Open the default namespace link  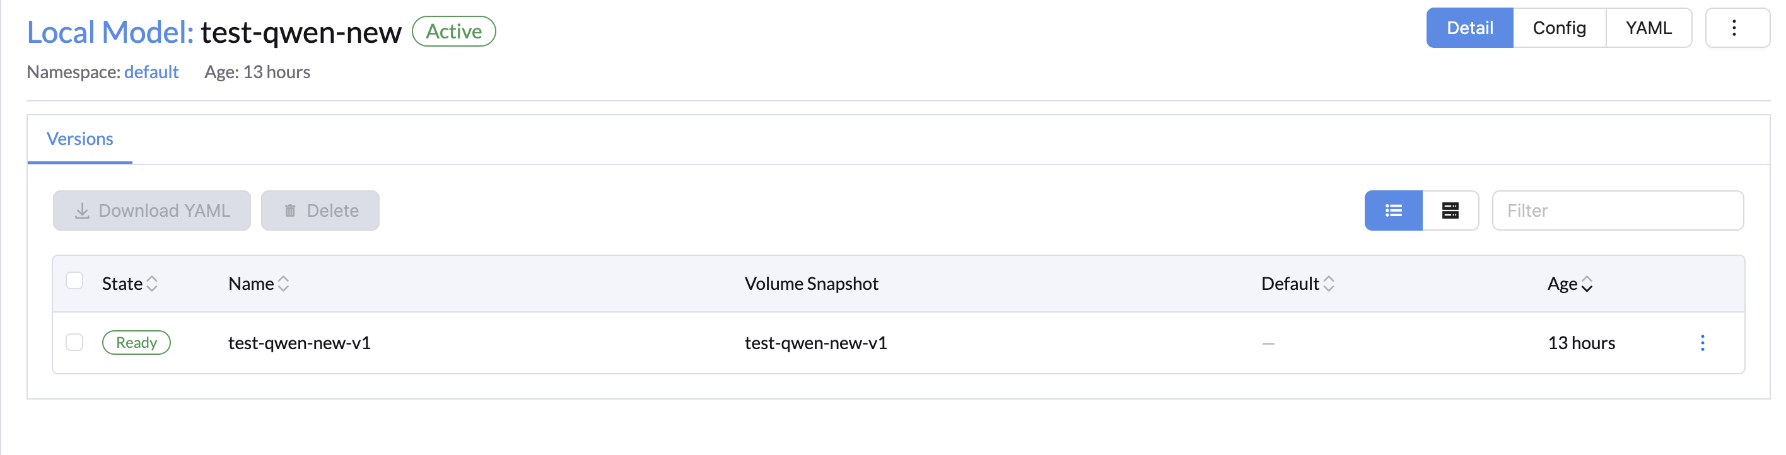point(151,72)
